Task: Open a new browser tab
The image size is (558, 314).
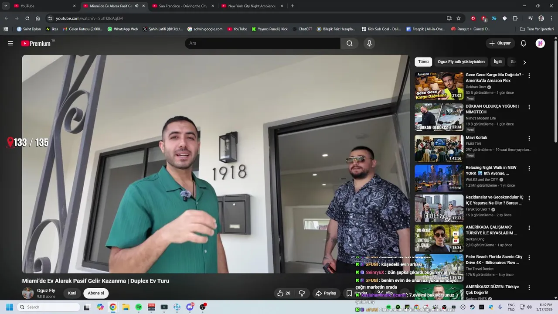Action: tap(292, 6)
